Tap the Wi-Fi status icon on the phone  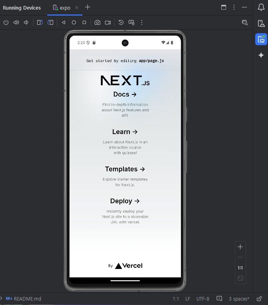163,42
